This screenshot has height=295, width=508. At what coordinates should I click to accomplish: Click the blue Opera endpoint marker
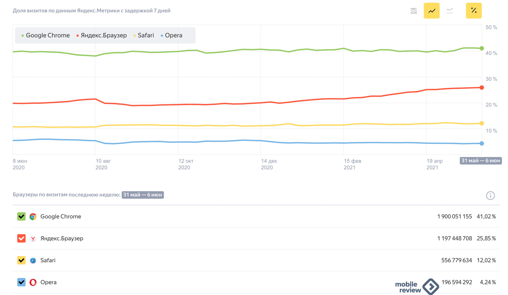click(x=482, y=144)
